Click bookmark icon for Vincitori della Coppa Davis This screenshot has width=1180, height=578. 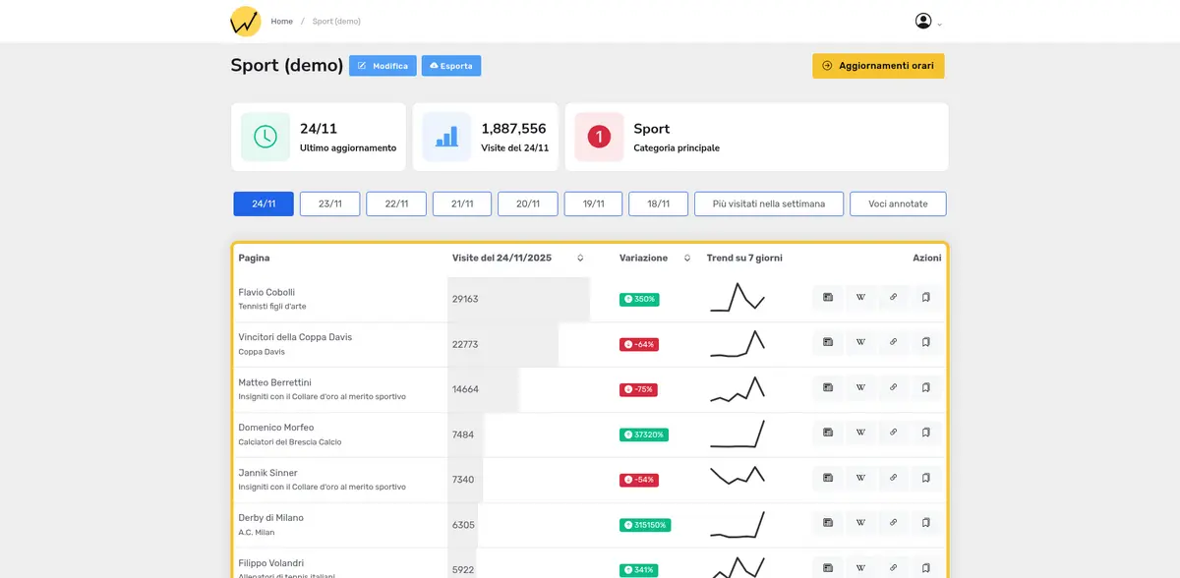point(925,343)
